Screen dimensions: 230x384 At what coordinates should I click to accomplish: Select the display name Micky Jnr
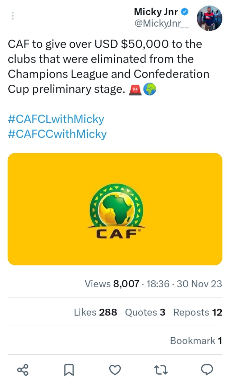tap(156, 11)
